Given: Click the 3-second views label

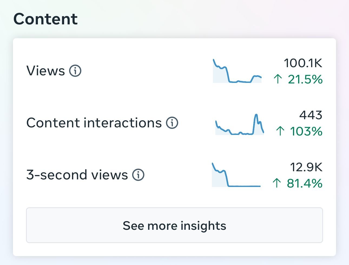Looking at the screenshot, I should (77, 175).
